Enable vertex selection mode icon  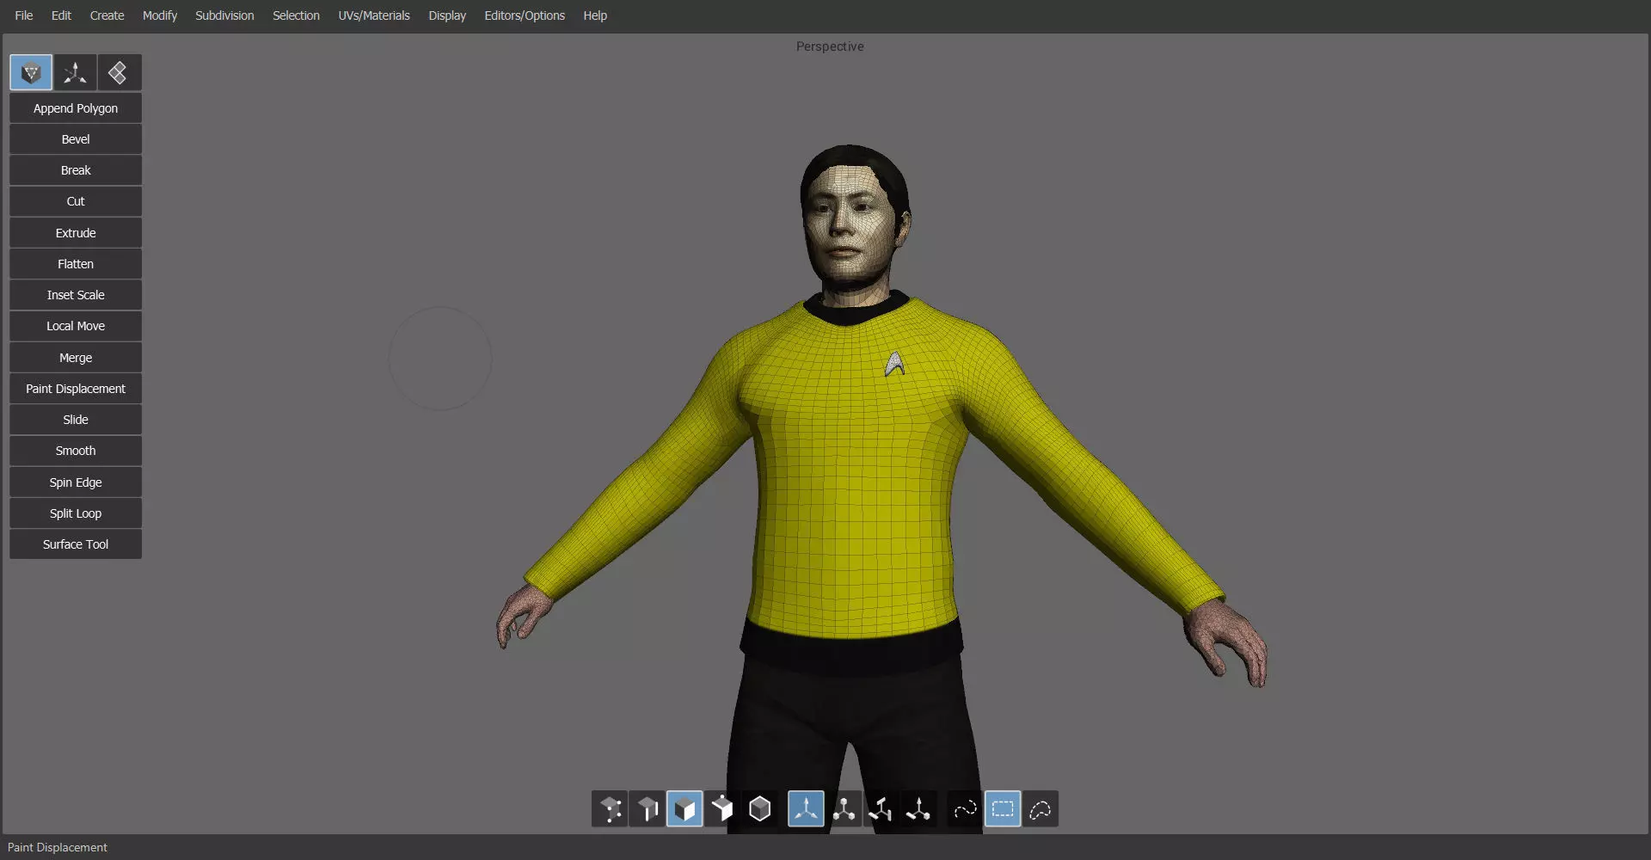(610, 809)
